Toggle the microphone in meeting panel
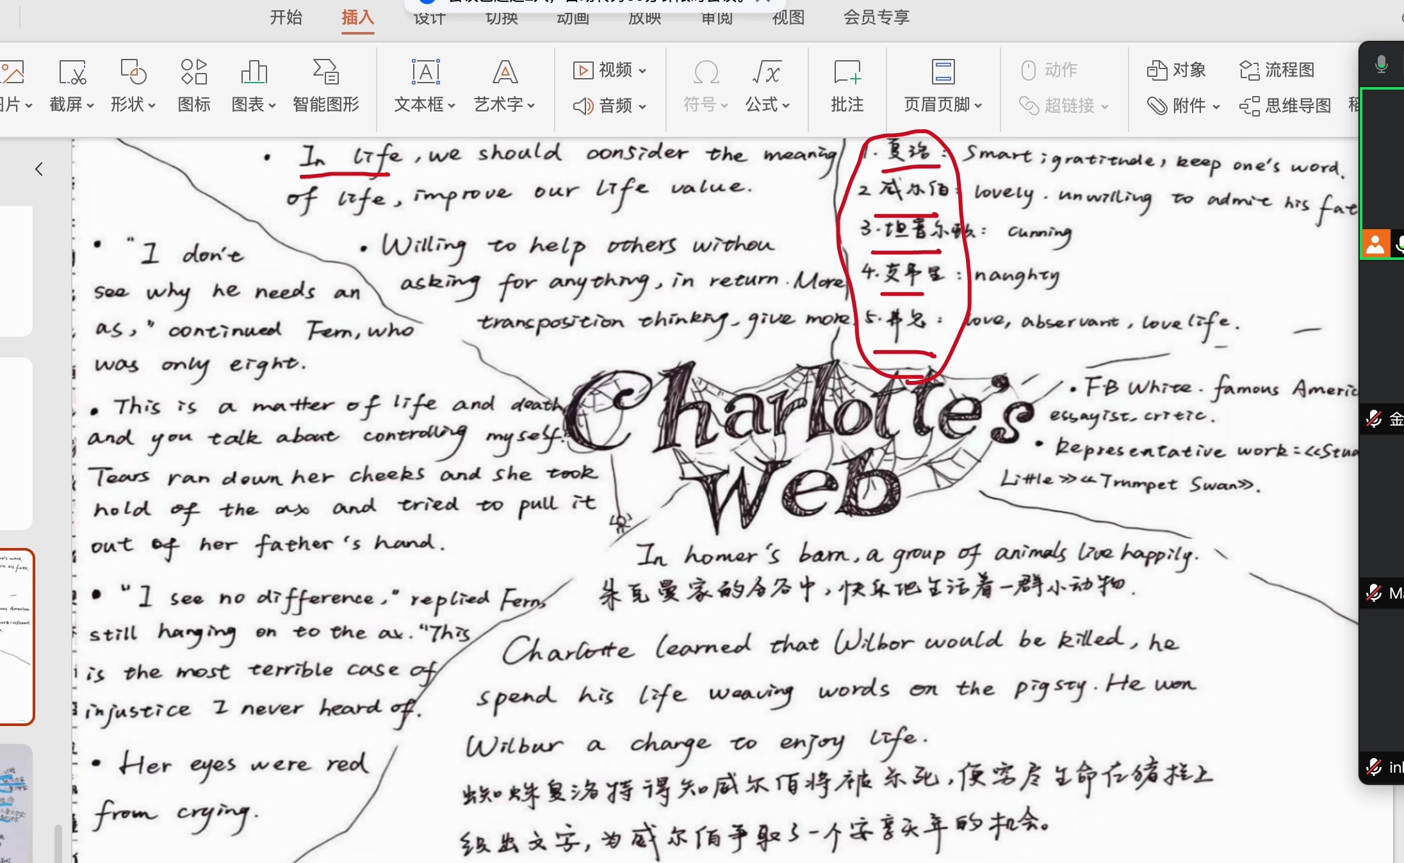The height and width of the screenshot is (863, 1404). (x=1382, y=64)
